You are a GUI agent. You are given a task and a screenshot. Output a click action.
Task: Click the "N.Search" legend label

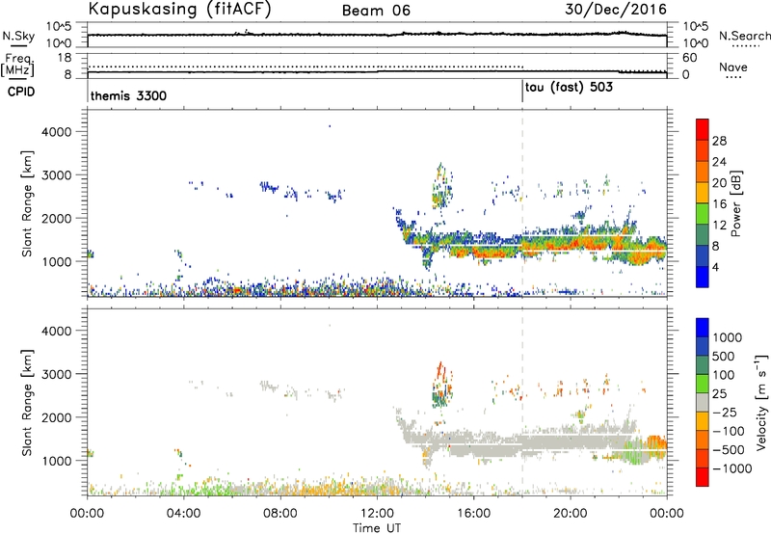pyautogui.click(x=744, y=36)
